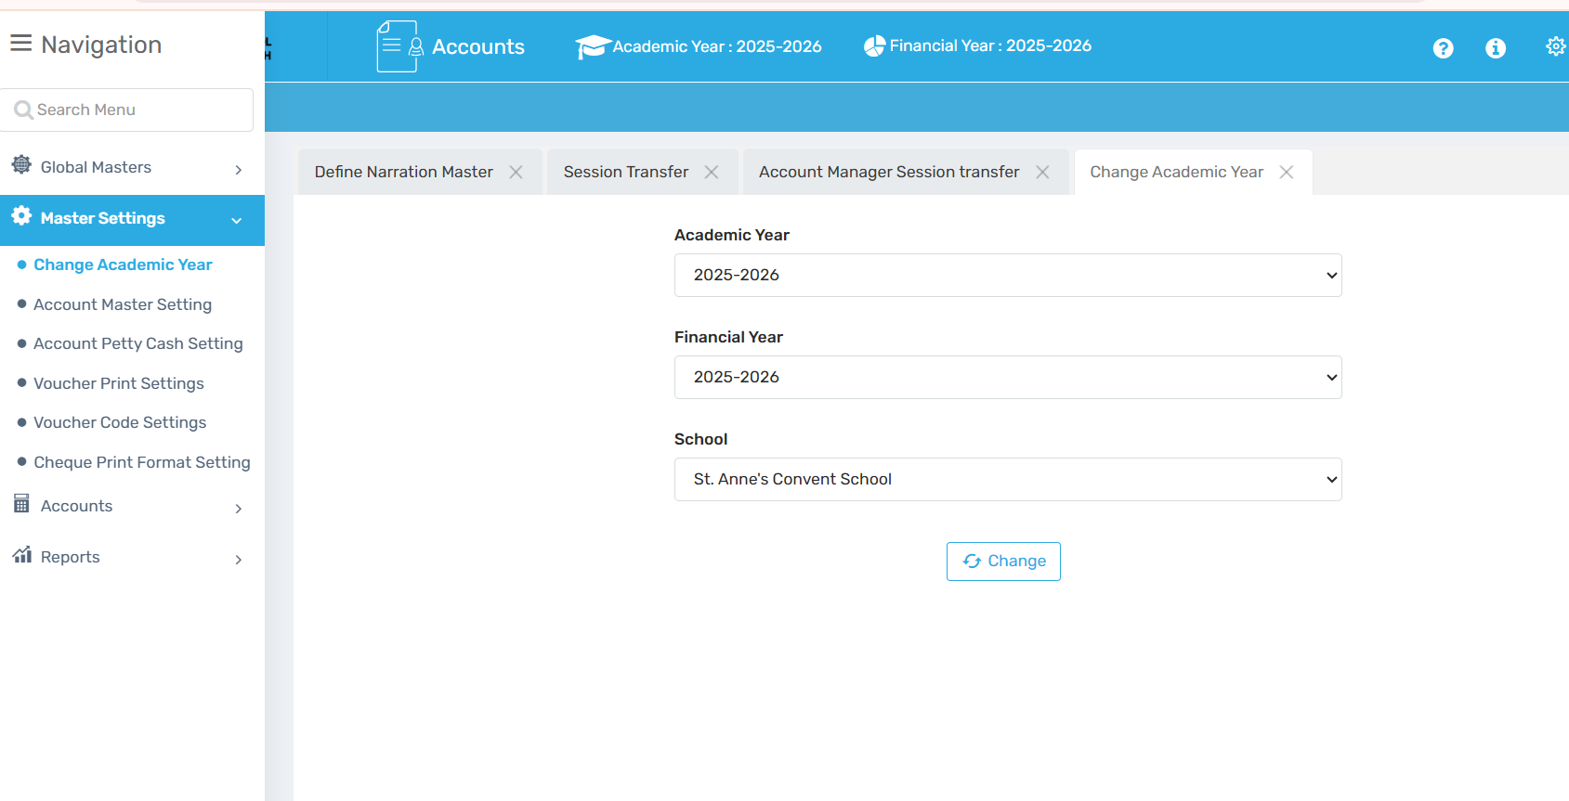Open Account Master Setting
1569x801 pixels.
(x=123, y=304)
